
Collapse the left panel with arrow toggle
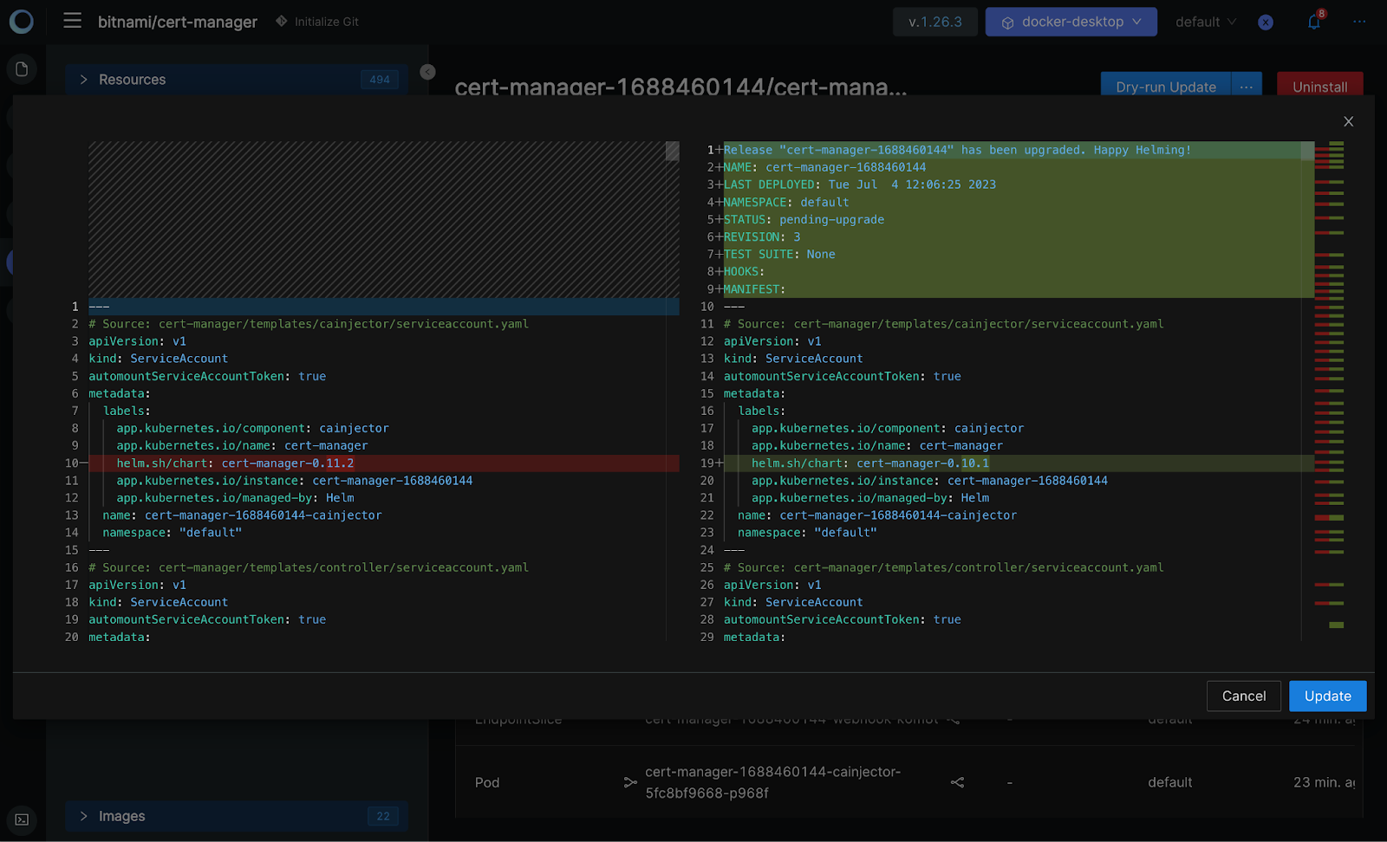427,72
